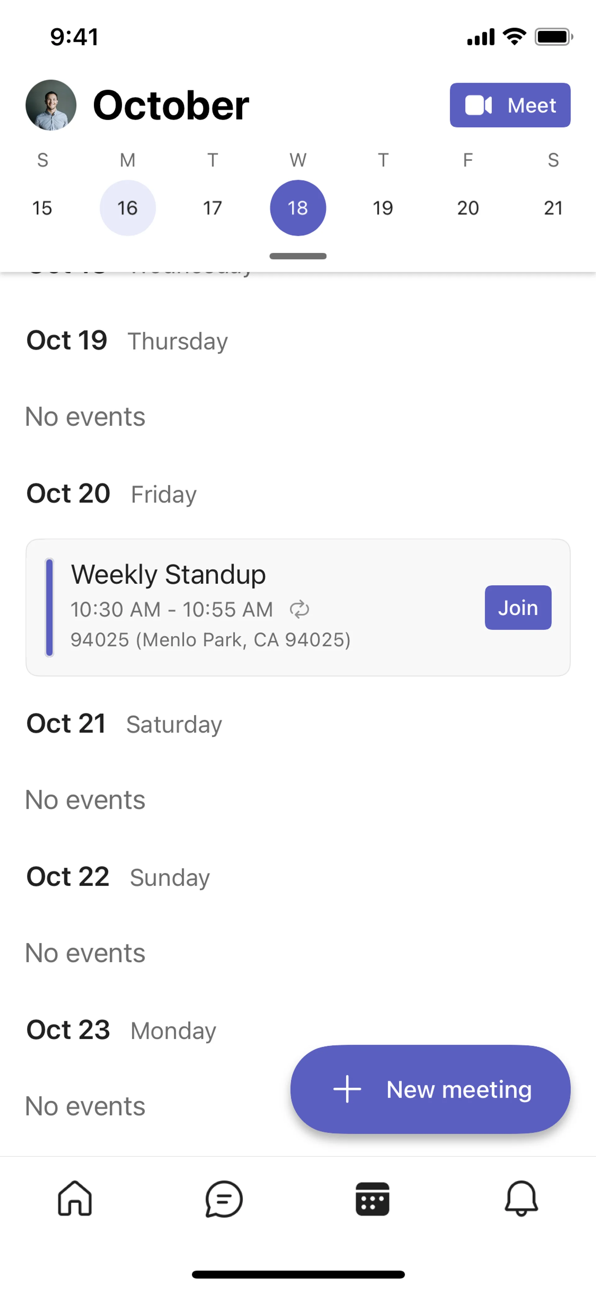Screen dimensions: 596x1291
Task: Select Sunday 15 in the week strip
Action: [43, 208]
